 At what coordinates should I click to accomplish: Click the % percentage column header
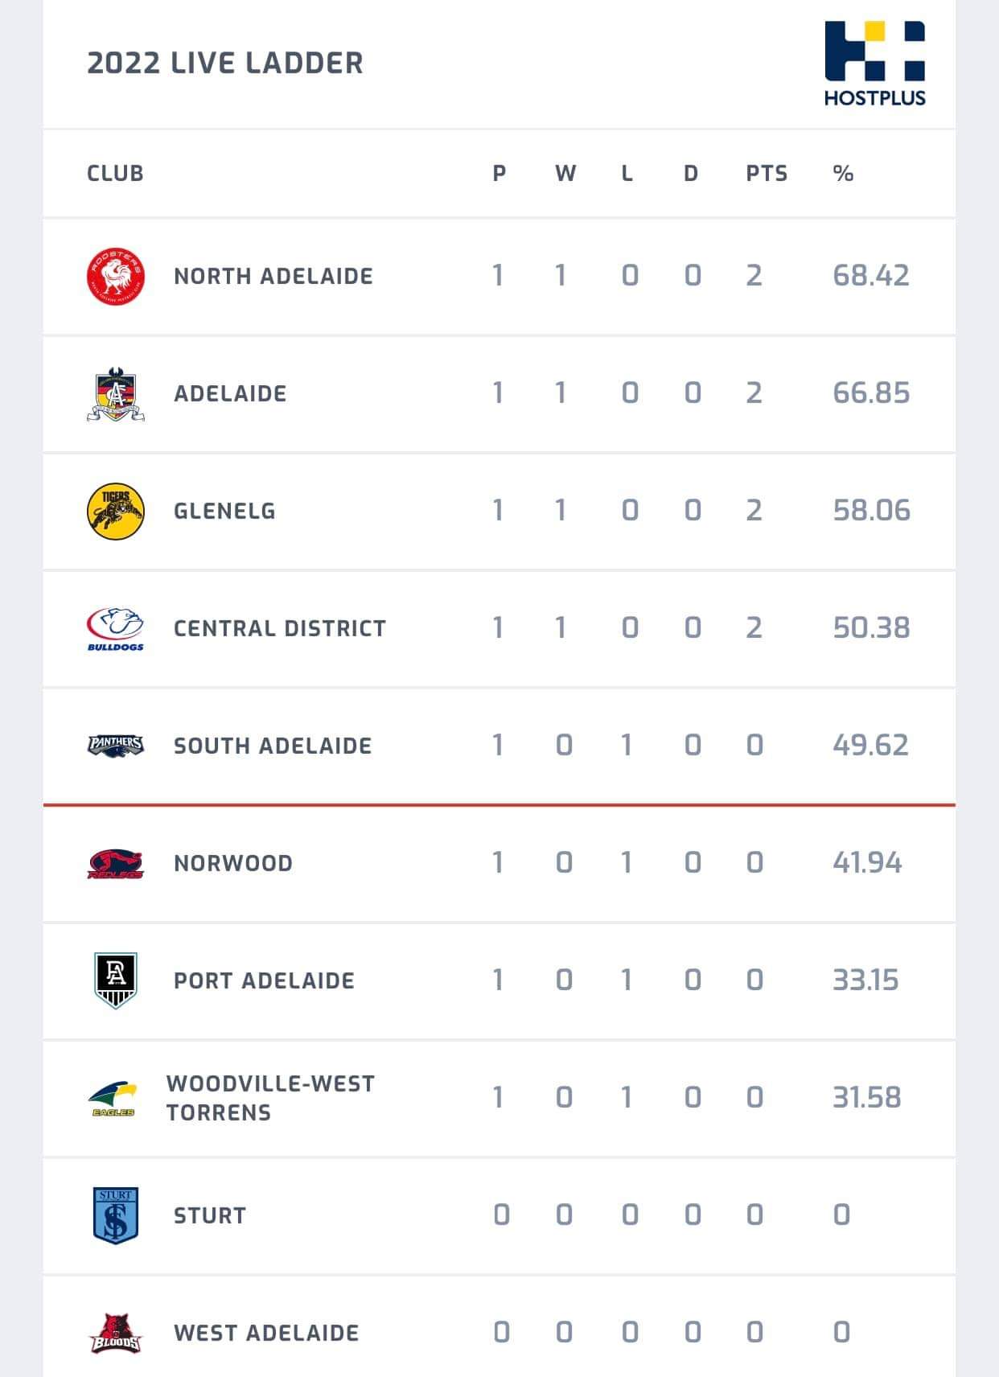coord(843,174)
